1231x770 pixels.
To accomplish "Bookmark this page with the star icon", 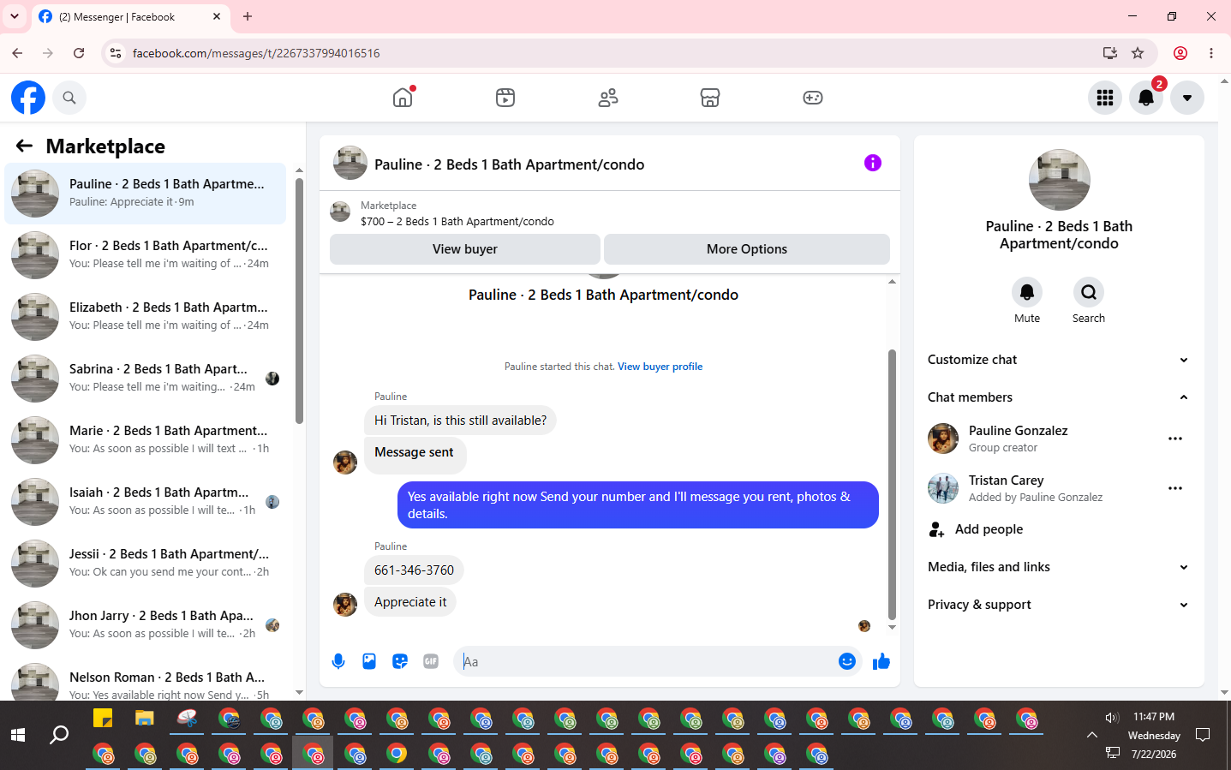I will point(1138,53).
